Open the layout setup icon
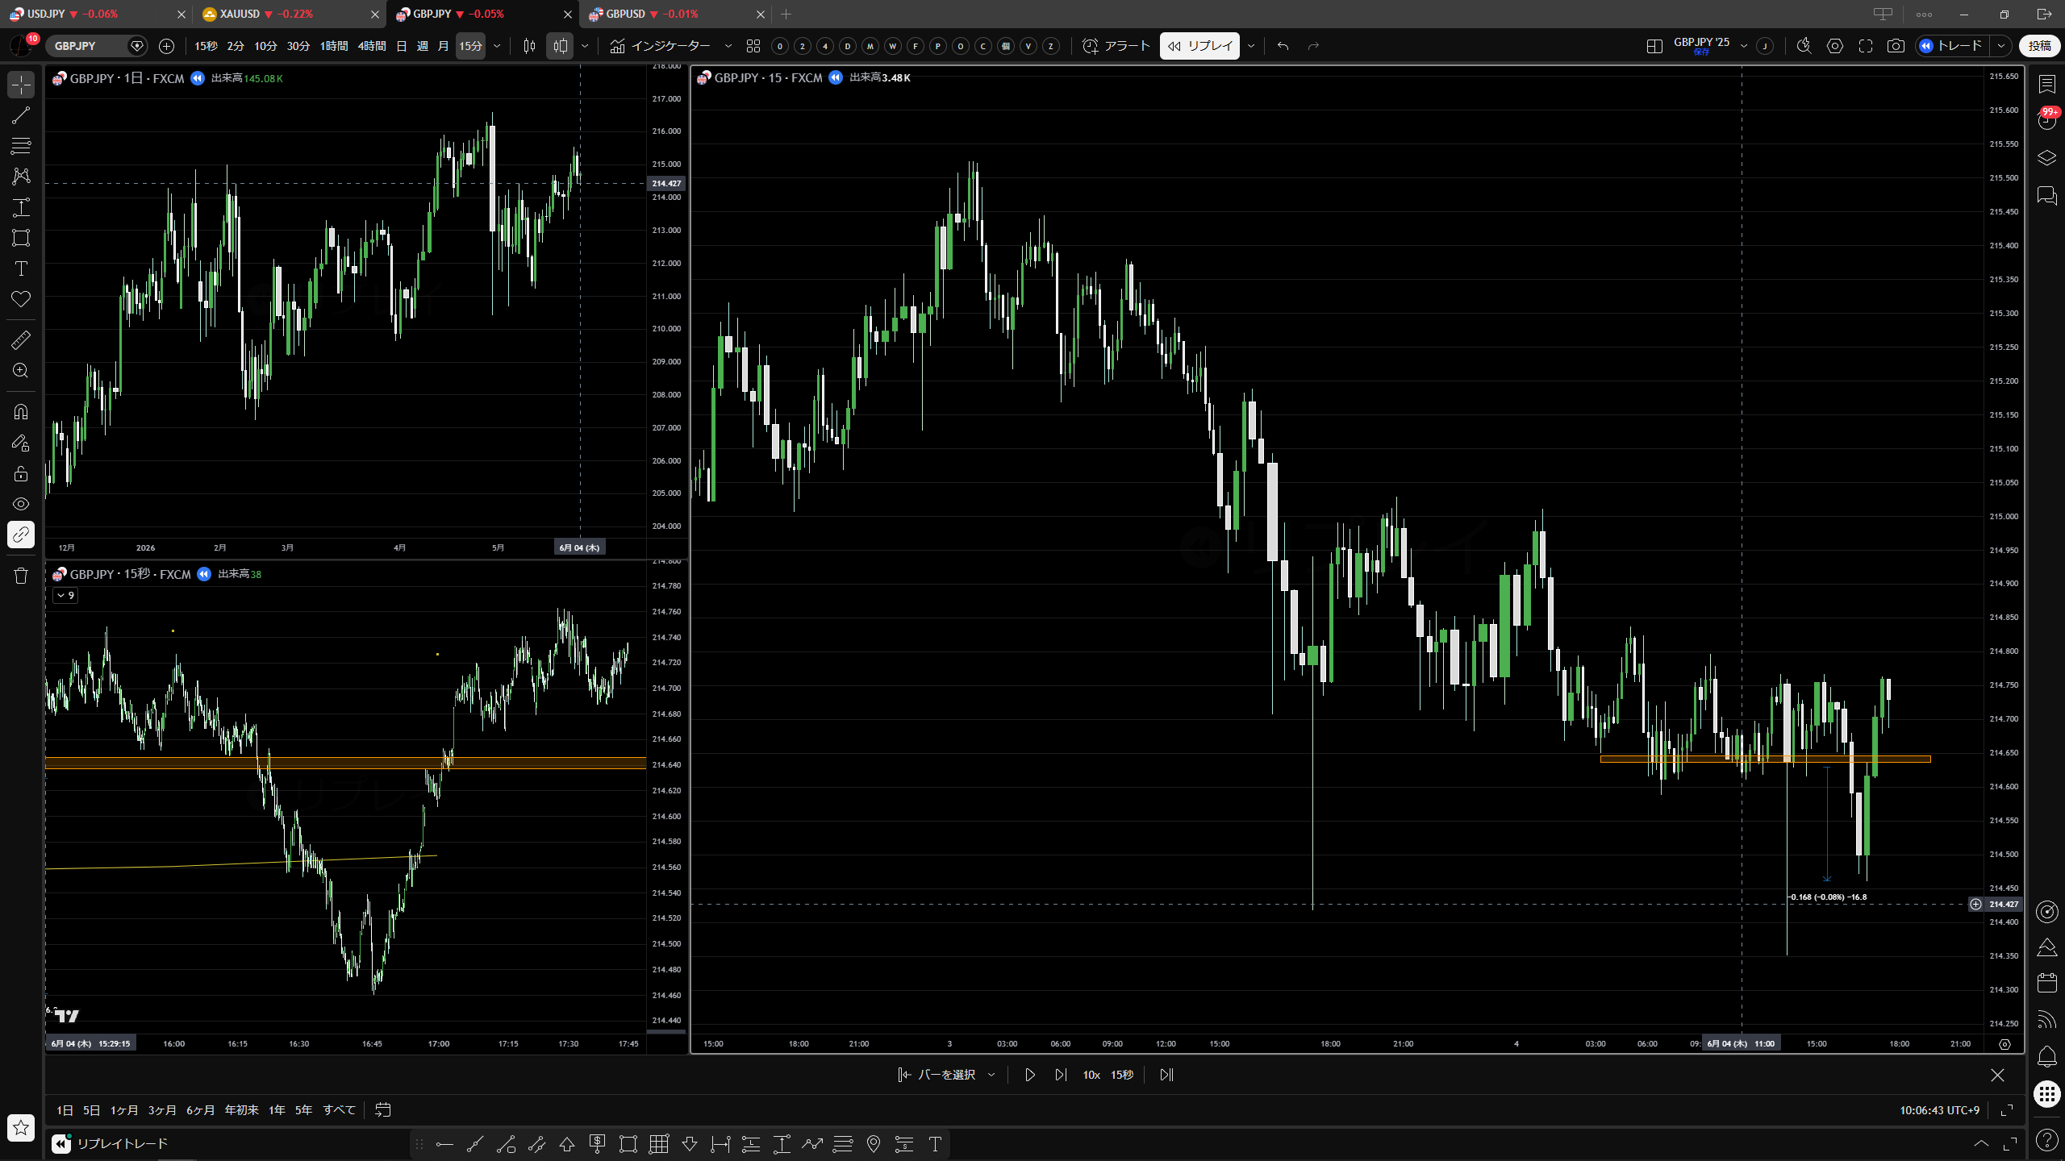 pyautogui.click(x=1654, y=46)
